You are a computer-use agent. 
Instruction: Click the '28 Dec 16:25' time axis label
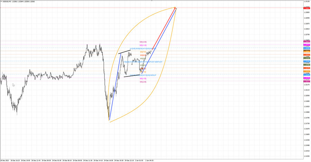[x=15, y=160]
